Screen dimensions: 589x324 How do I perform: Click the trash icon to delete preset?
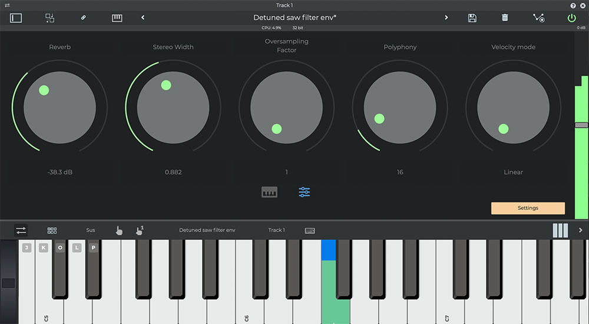[505, 18]
